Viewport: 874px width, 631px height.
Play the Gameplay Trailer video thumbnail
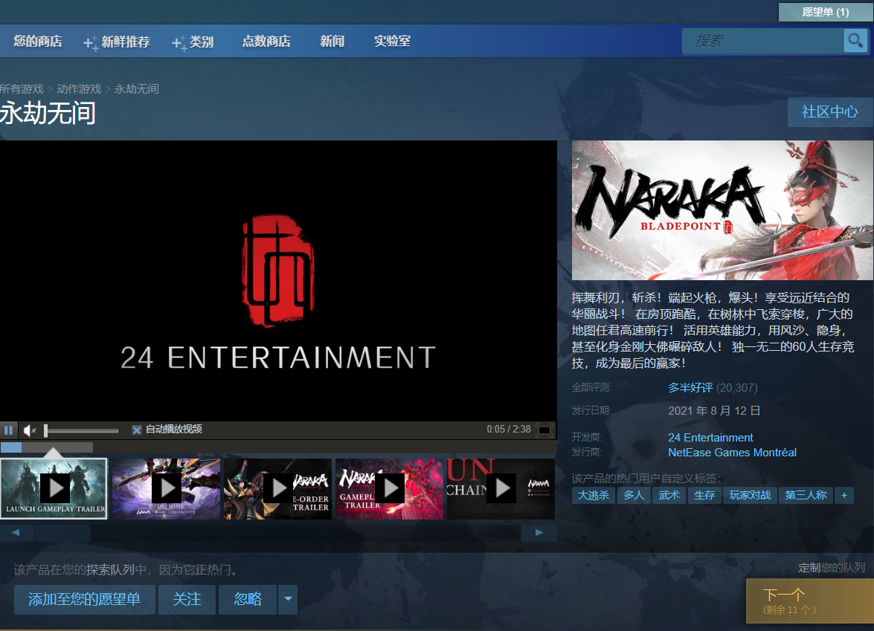(x=390, y=488)
